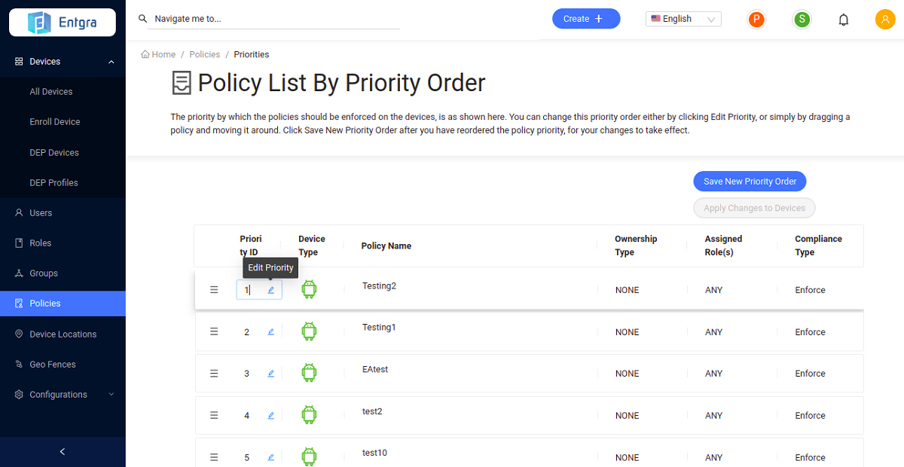Open the user profile avatar

[x=884, y=20]
